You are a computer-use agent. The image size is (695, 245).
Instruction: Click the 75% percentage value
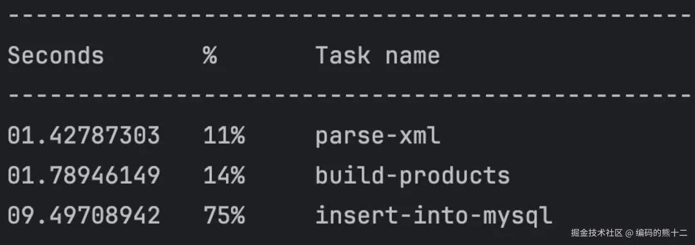point(225,215)
